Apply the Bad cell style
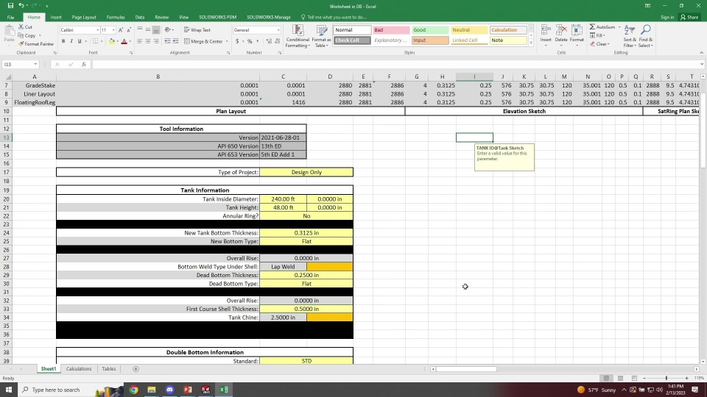This screenshot has width=707, height=397. [391, 29]
